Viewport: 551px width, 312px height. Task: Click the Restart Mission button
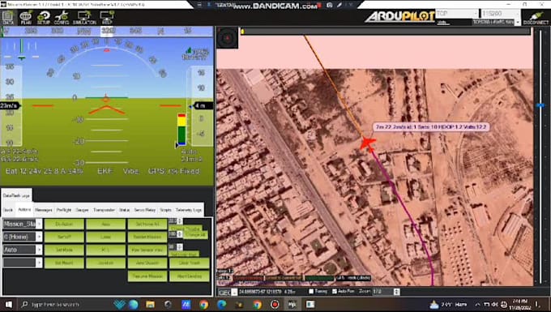(x=147, y=237)
